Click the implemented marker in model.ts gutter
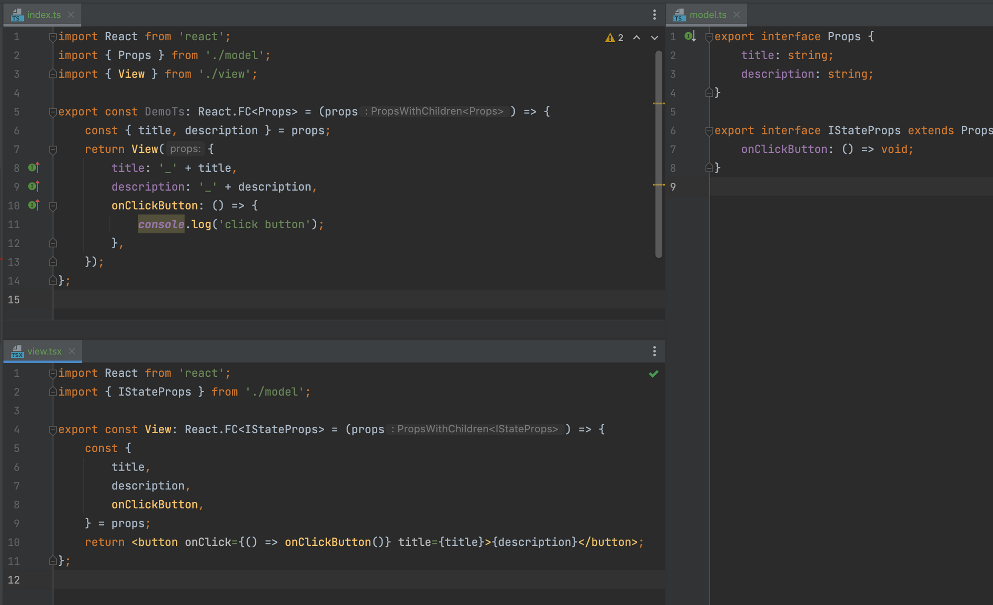The height and width of the screenshot is (605, 993). click(x=690, y=36)
